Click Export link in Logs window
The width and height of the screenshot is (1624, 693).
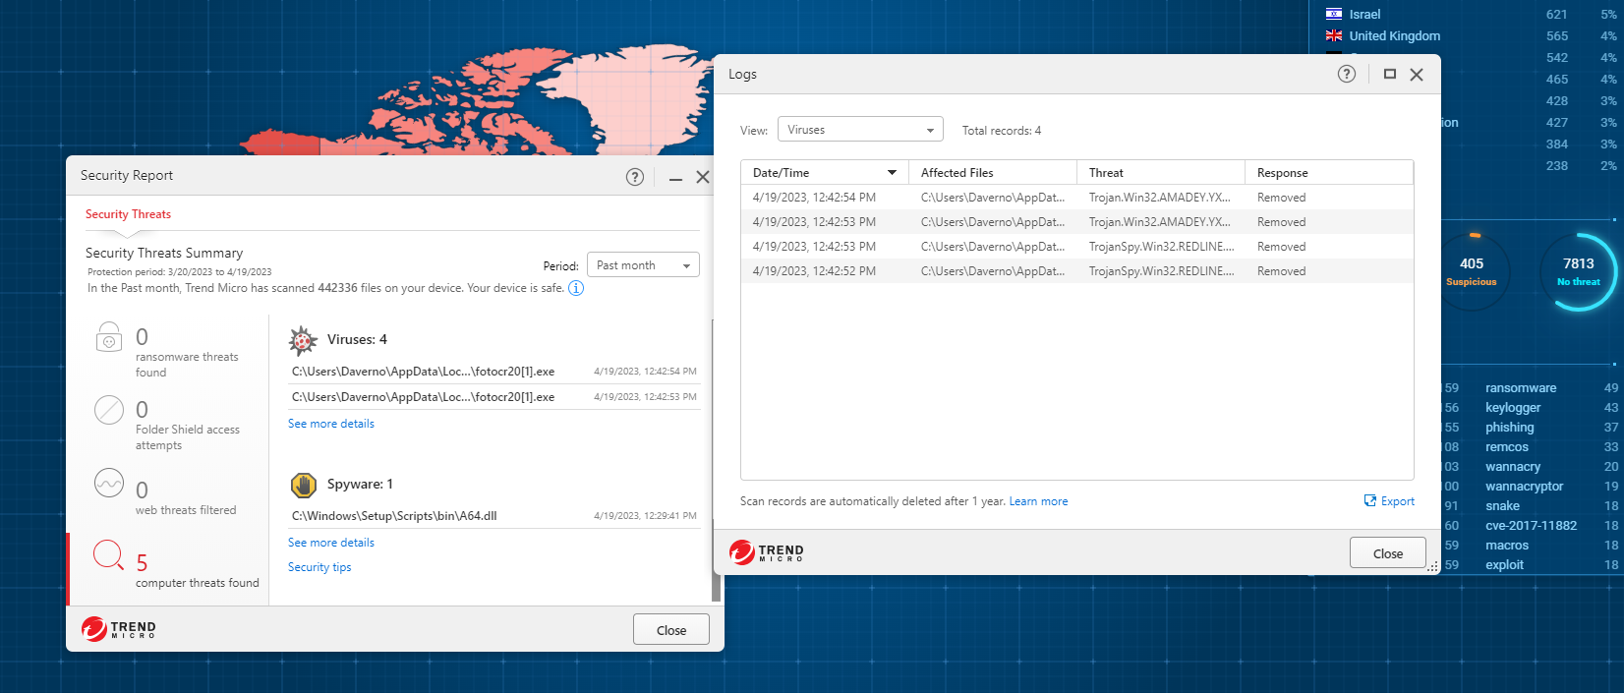click(1398, 501)
